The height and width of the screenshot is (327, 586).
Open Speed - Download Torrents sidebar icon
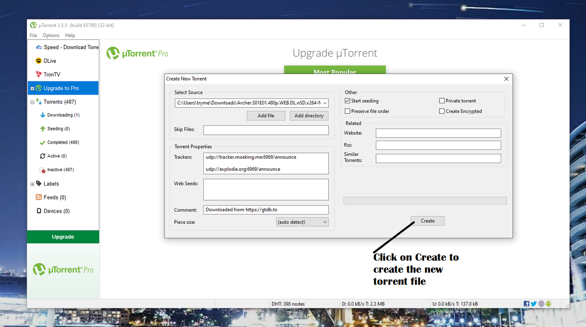(x=39, y=47)
